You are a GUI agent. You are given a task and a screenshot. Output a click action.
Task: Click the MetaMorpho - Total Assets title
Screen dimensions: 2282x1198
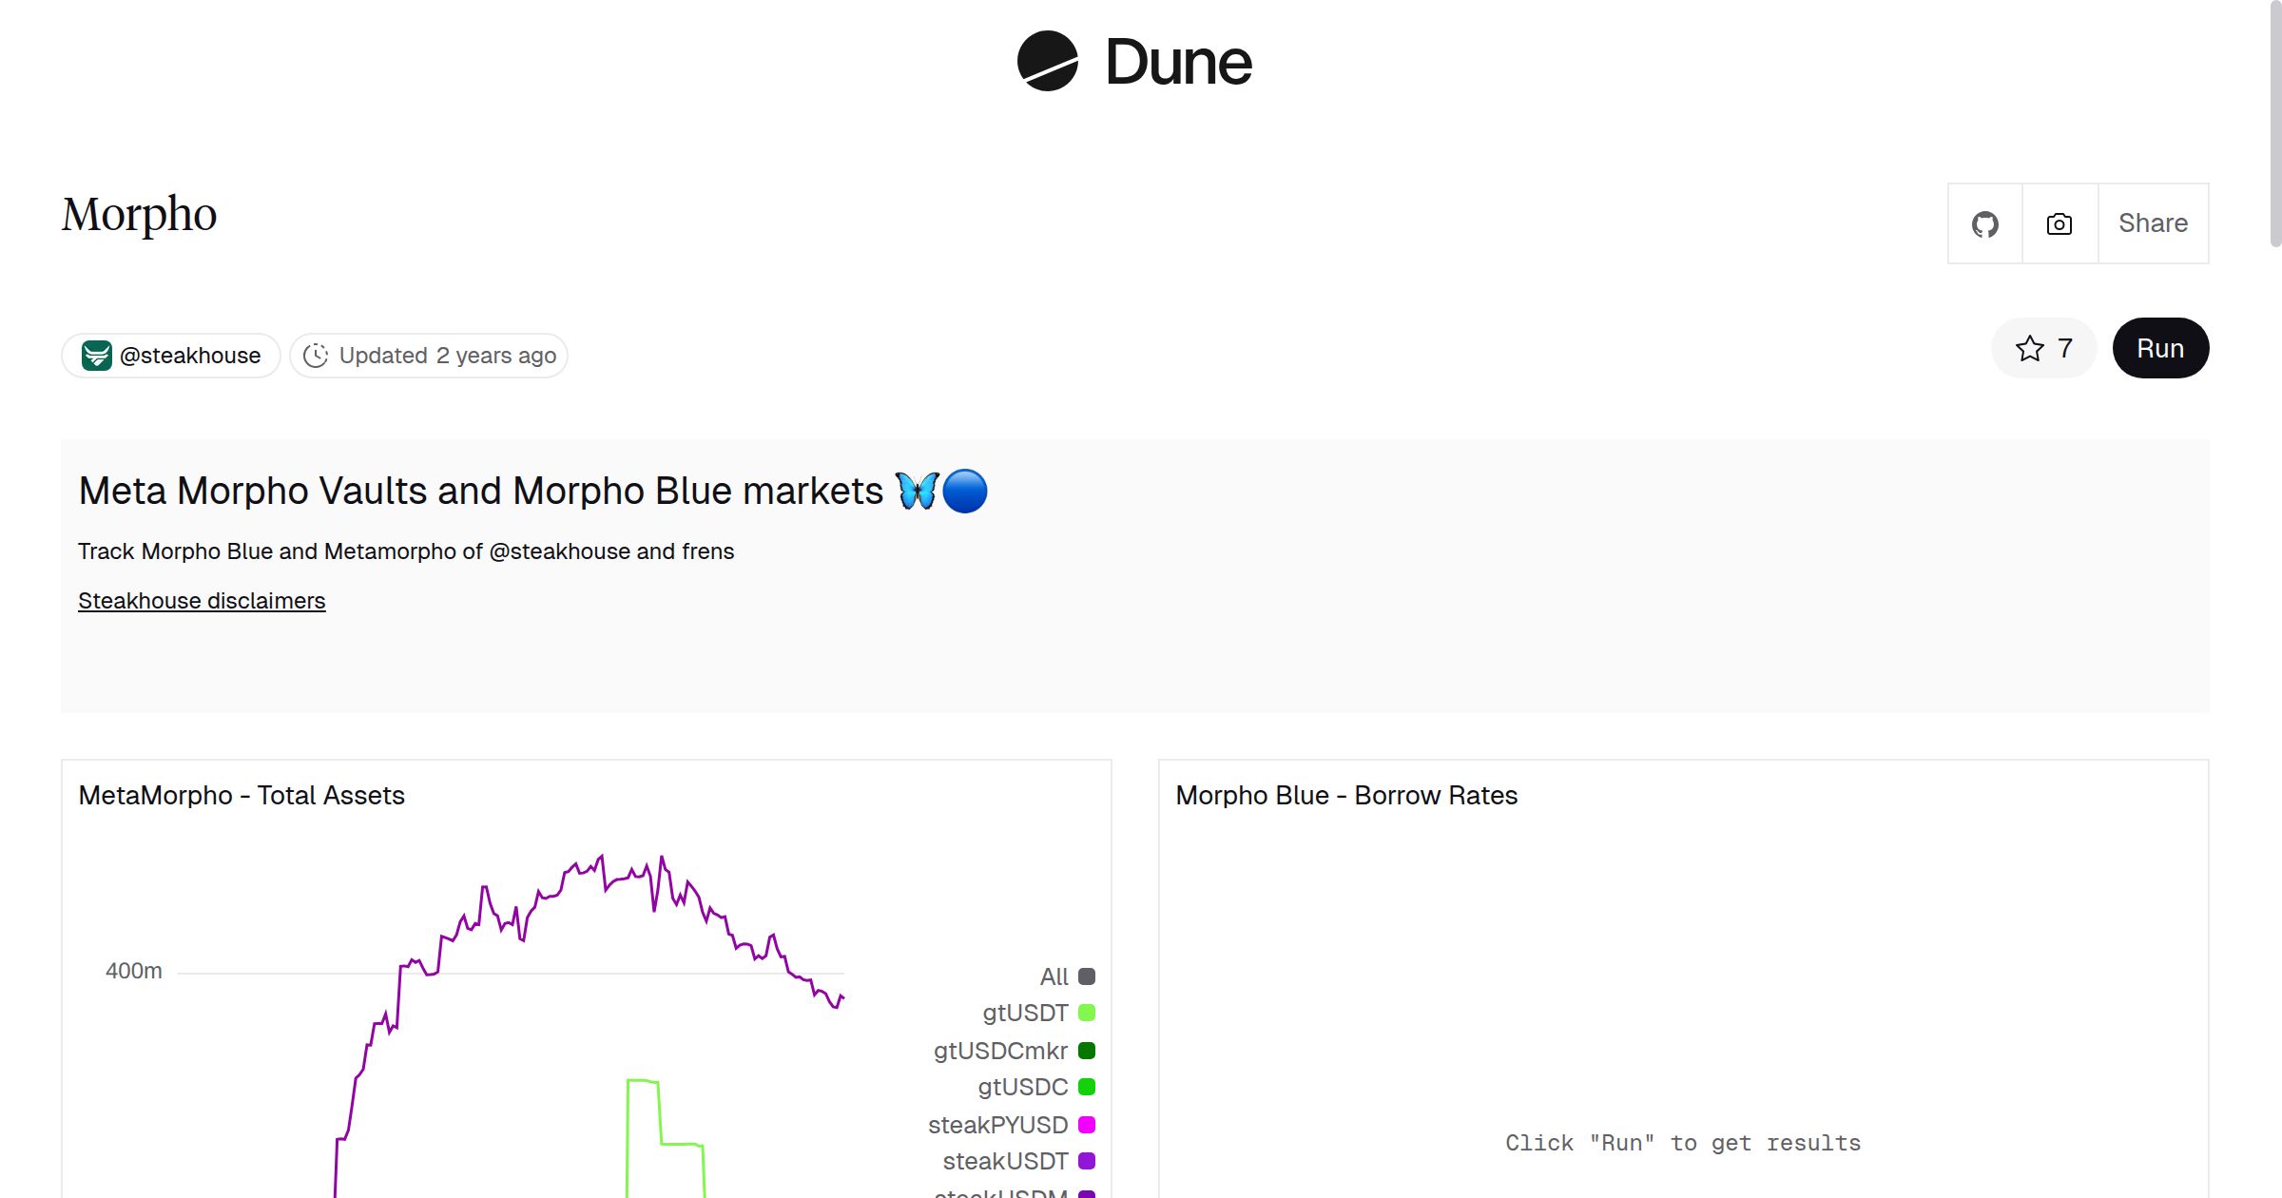242,796
